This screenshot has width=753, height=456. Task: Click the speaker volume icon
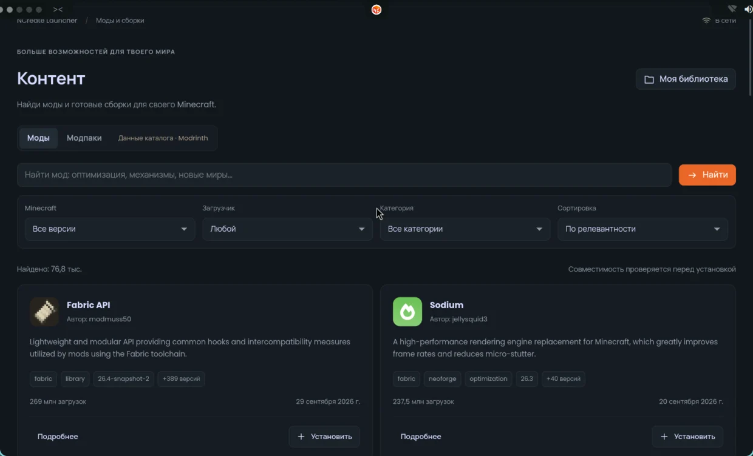tap(748, 9)
